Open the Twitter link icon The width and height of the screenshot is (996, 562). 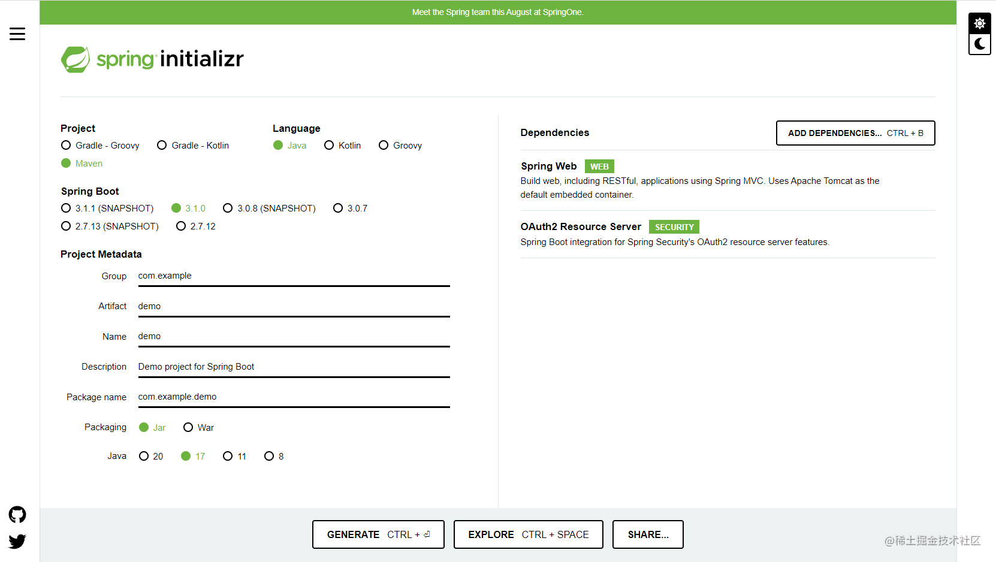pyautogui.click(x=17, y=541)
